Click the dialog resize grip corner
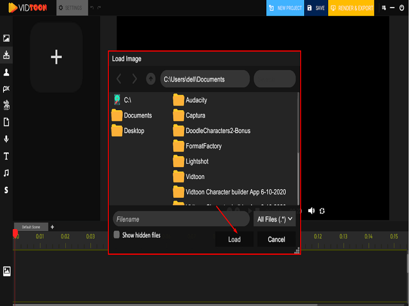409x306 pixels. [297, 250]
